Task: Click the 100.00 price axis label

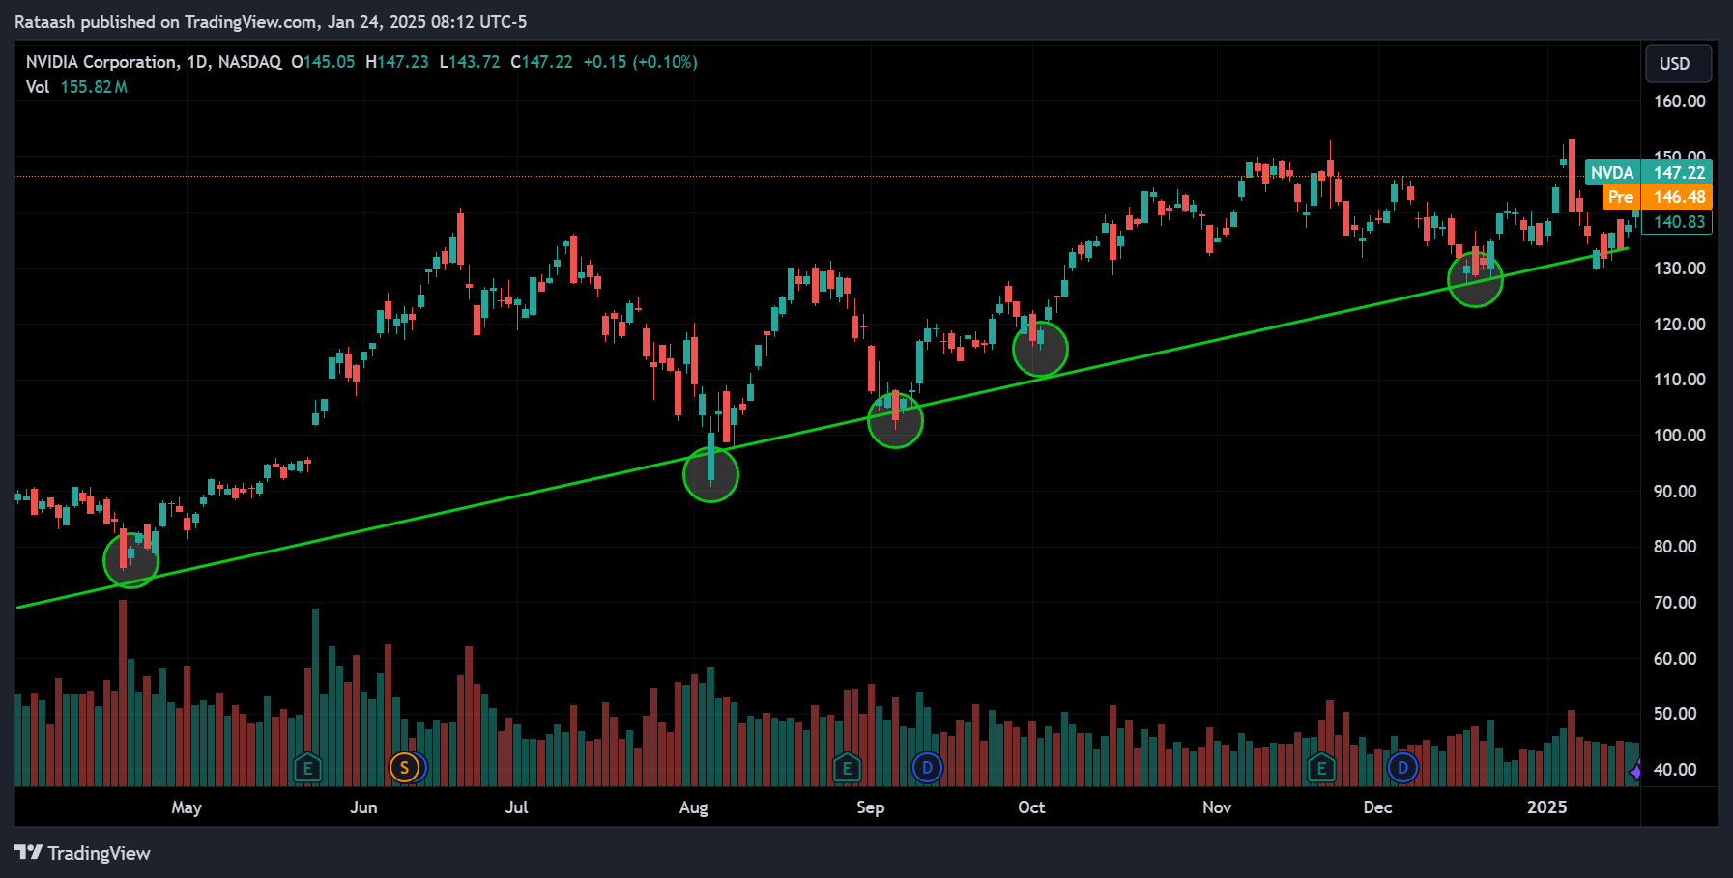Action: [1679, 436]
